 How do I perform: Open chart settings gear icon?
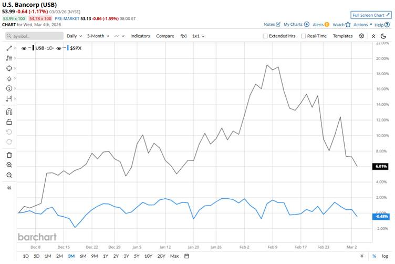click(x=361, y=36)
